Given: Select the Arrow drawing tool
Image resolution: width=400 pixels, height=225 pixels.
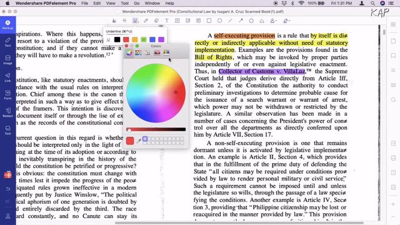Looking at the screenshot, I should click(241, 21).
